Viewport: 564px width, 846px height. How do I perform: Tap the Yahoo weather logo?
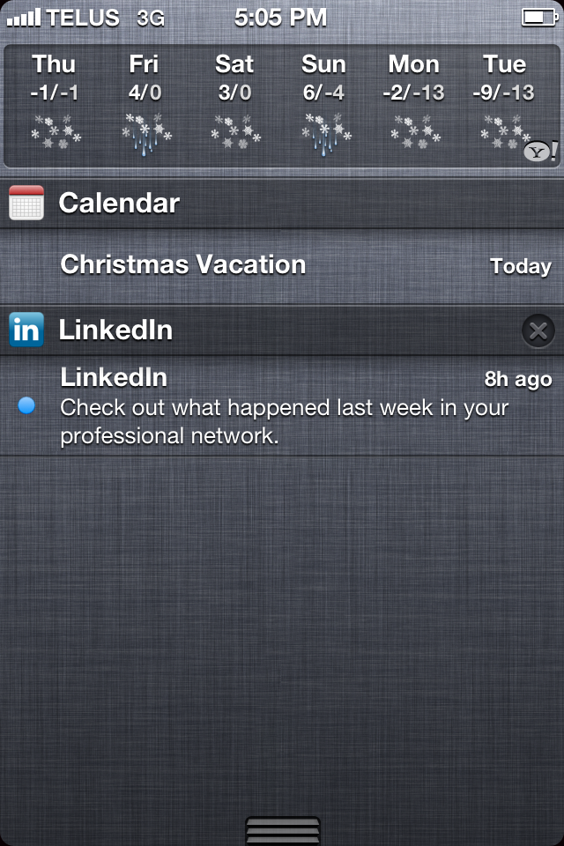(x=539, y=152)
